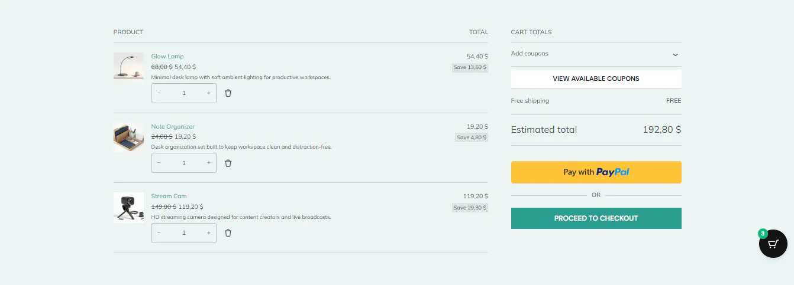Click the 'Save 29,80 $' badge
The image size is (794, 285).
click(x=470, y=208)
